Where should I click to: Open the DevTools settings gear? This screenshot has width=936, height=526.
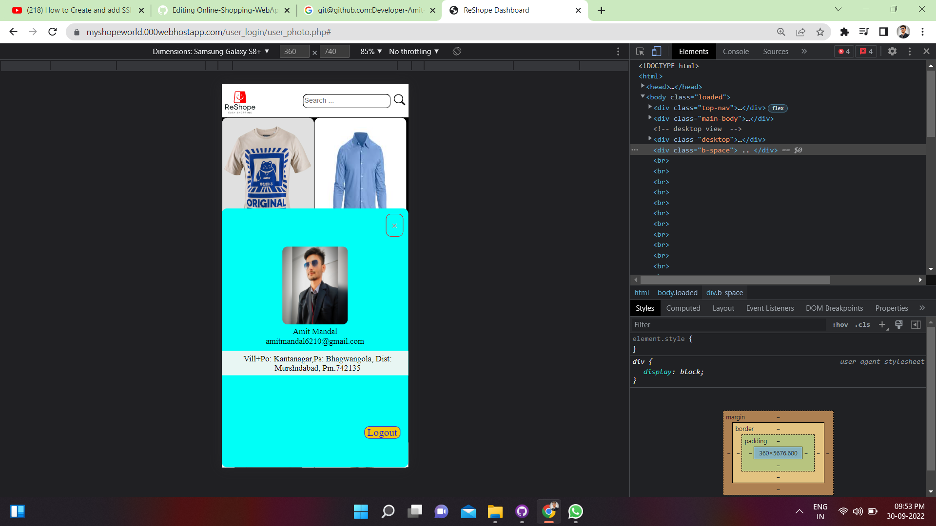click(x=893, y=51)
